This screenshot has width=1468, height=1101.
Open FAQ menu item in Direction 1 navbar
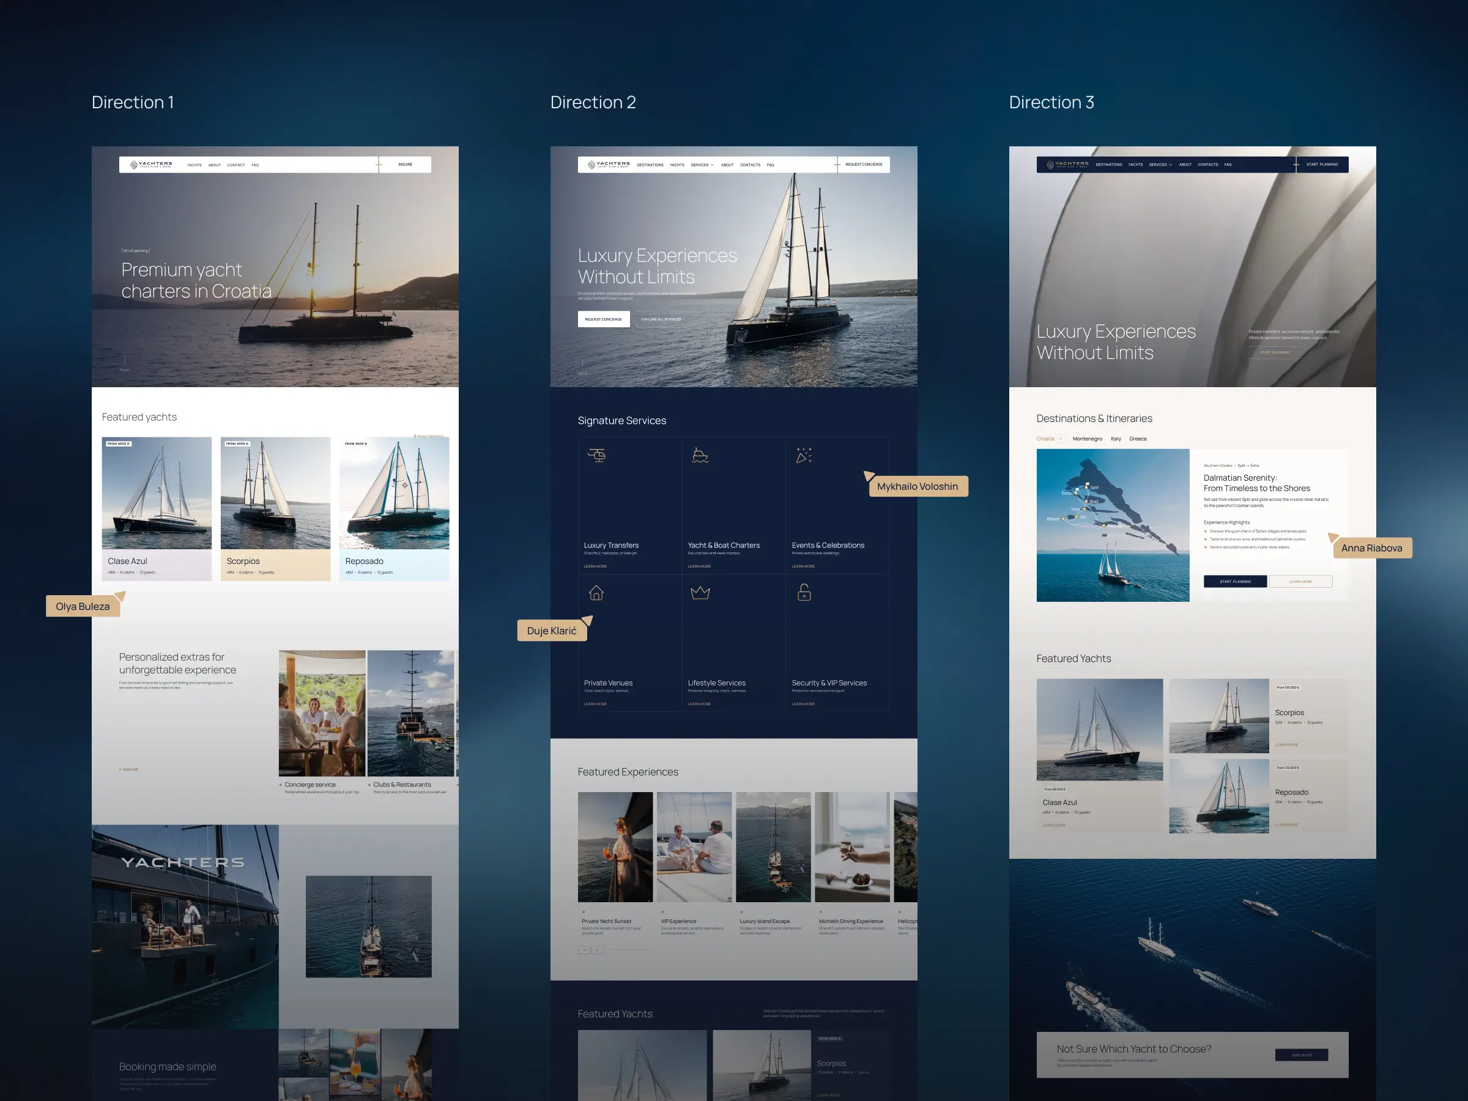tap(256, 165)
